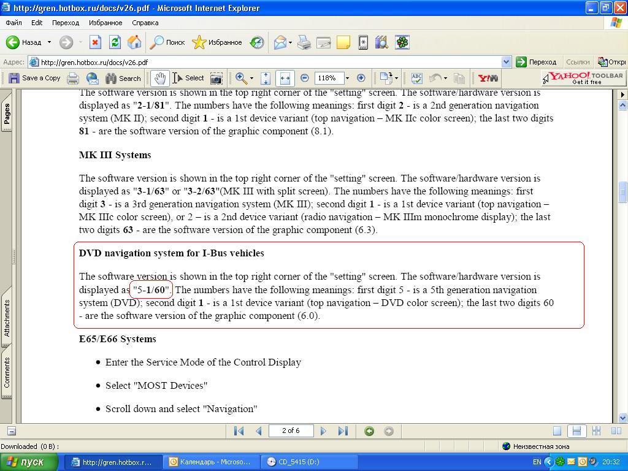Click the Назад back button

[24, 42]
